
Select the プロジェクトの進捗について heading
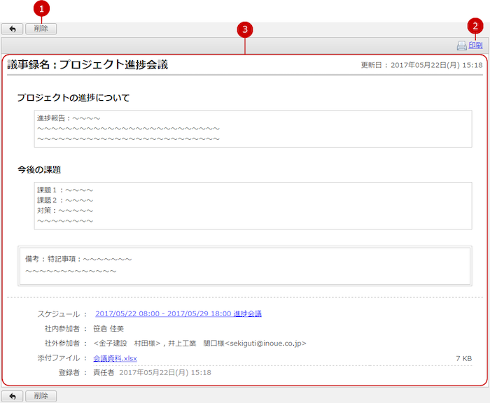click(x=73, y=98)
